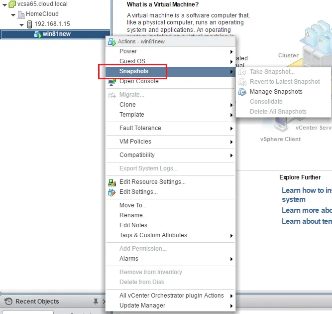Click the Manage Snapshots wrench icon
The width and height of the screenshot is (332, 314).
242,92
